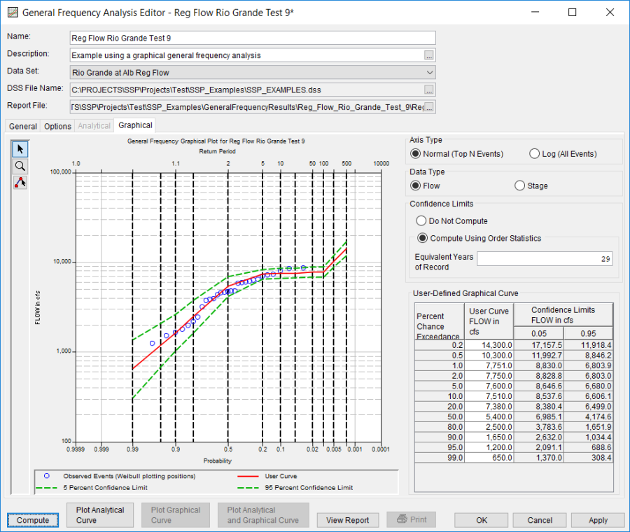The image size is (630, 532).
Task: Click the application icon in title bar
Action: (x=12, y=13)
